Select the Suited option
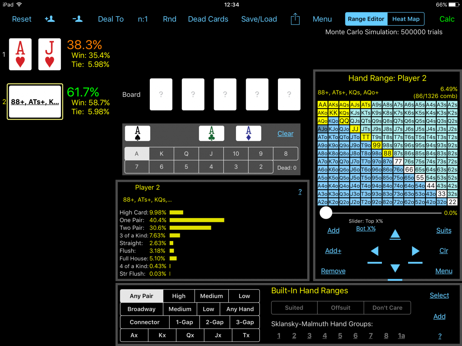The height and width of the screenshot is (346, 462). tap(294, 308)
